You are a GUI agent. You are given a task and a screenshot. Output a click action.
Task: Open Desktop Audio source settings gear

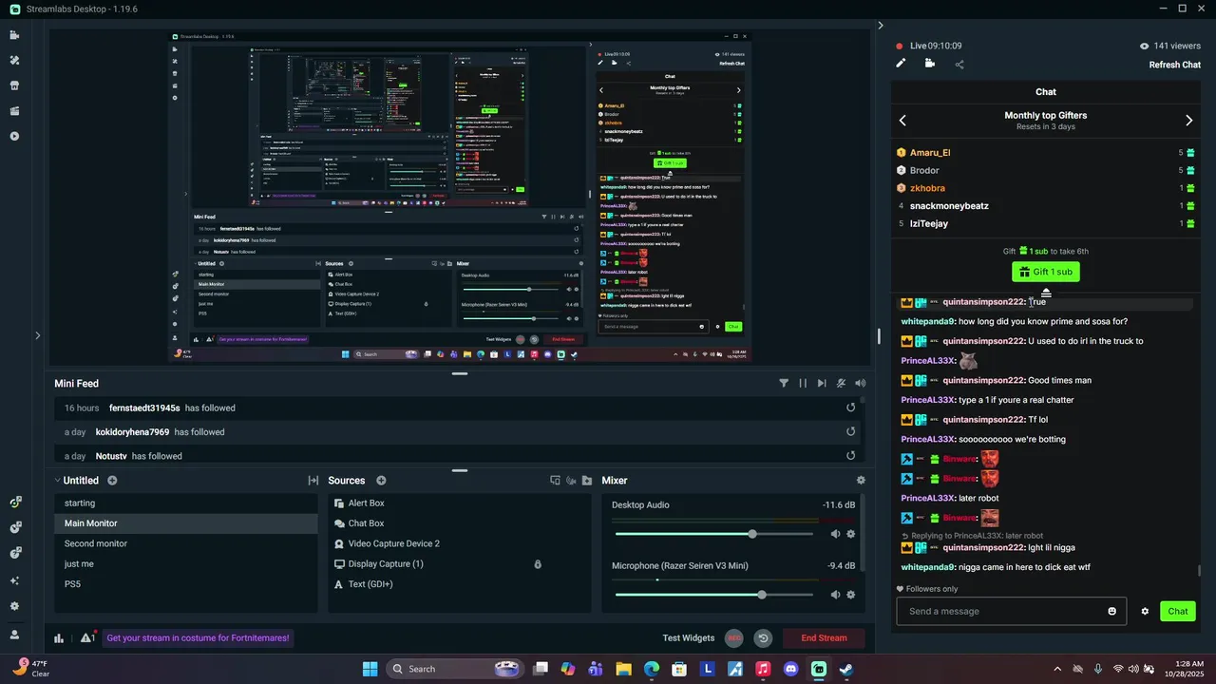coord(850,534)
